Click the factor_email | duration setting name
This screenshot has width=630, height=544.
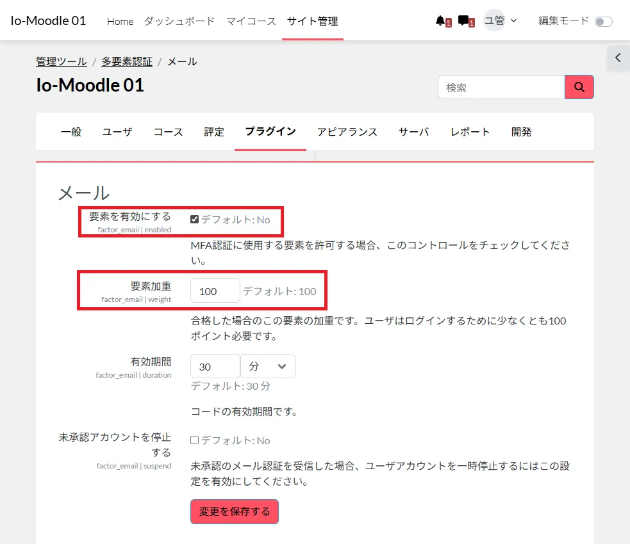133,374
